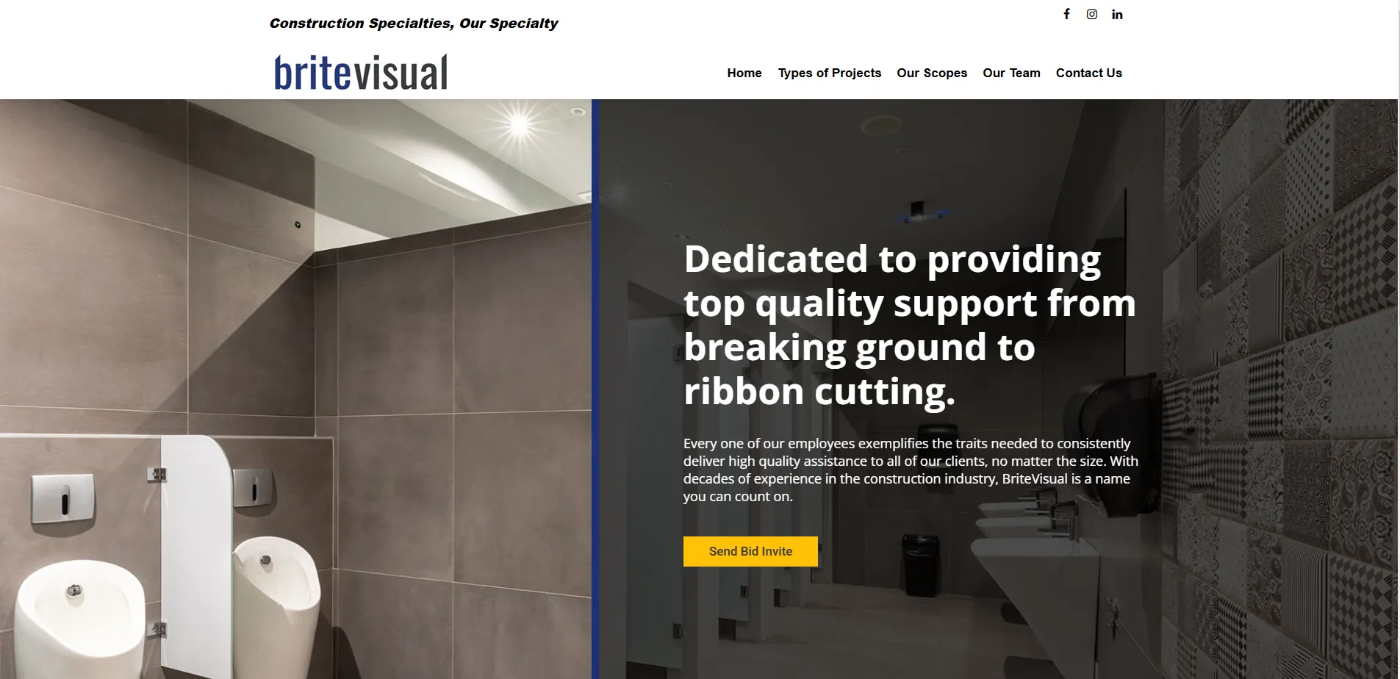Click the Construction Specialties tagline text
Image resolution: width=1400 pixels, height=679 pixels.
click(414, 24)
